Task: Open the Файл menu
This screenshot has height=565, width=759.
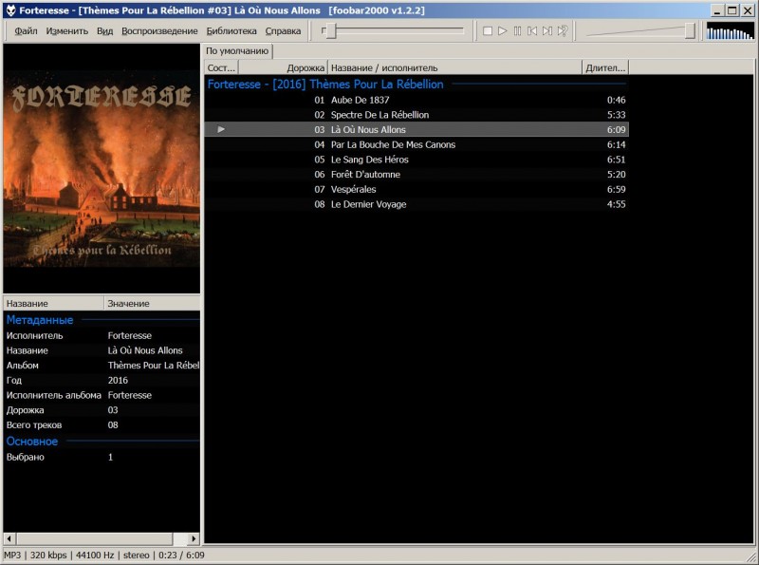Action: [26, 31]
